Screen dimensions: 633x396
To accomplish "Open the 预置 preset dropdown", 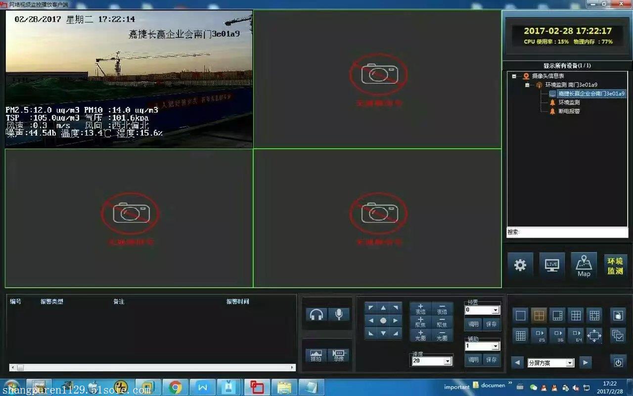I will coord(496,310).
